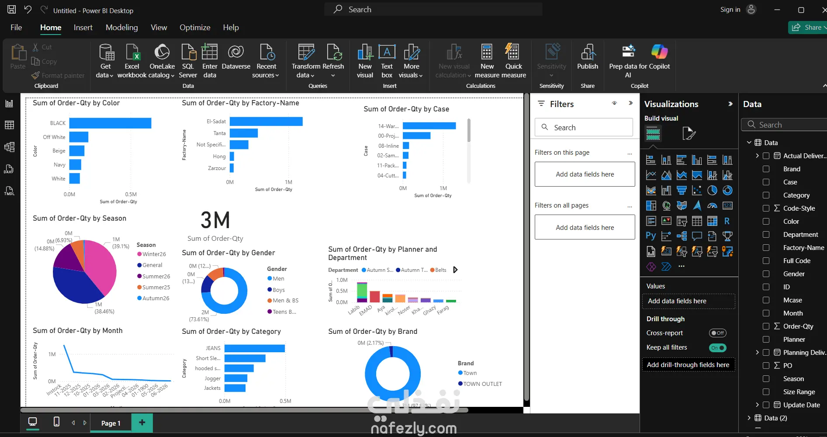The width and height of the screenshot is (827, 437).
Task: Expand the Update Date hierarchy
Action: coord(757,405)
